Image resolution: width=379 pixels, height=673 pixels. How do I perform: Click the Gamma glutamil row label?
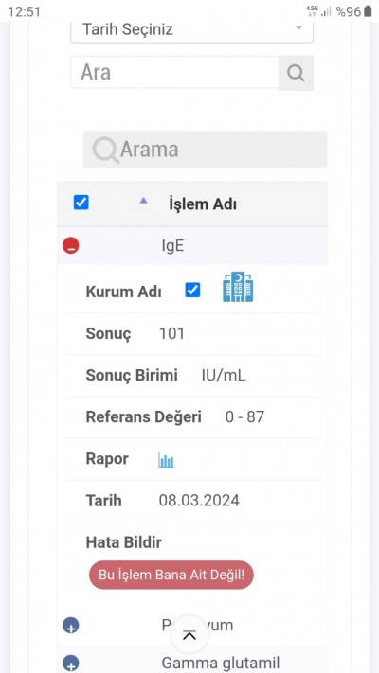[221, 664]
